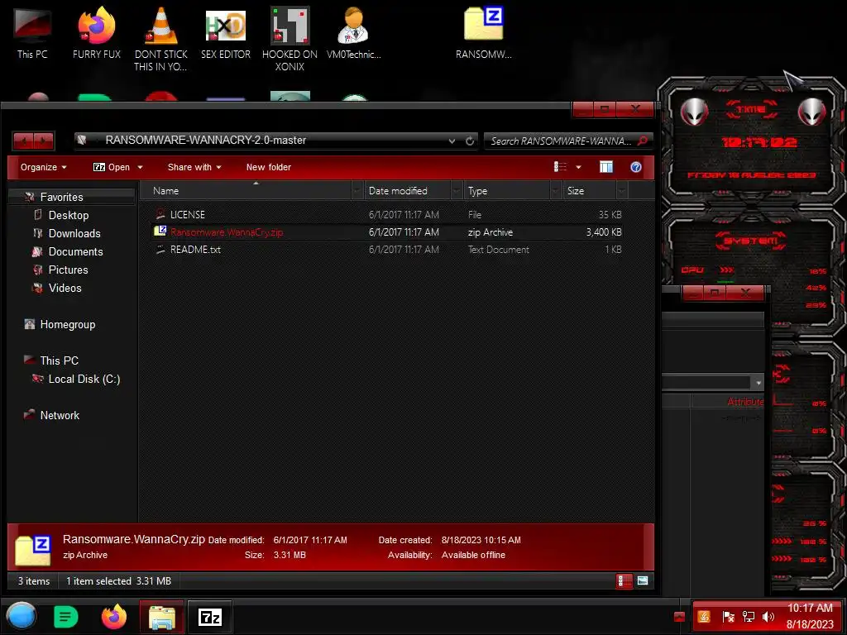Refresh the address bar location
847x635 pixels.
click(470, 141)
